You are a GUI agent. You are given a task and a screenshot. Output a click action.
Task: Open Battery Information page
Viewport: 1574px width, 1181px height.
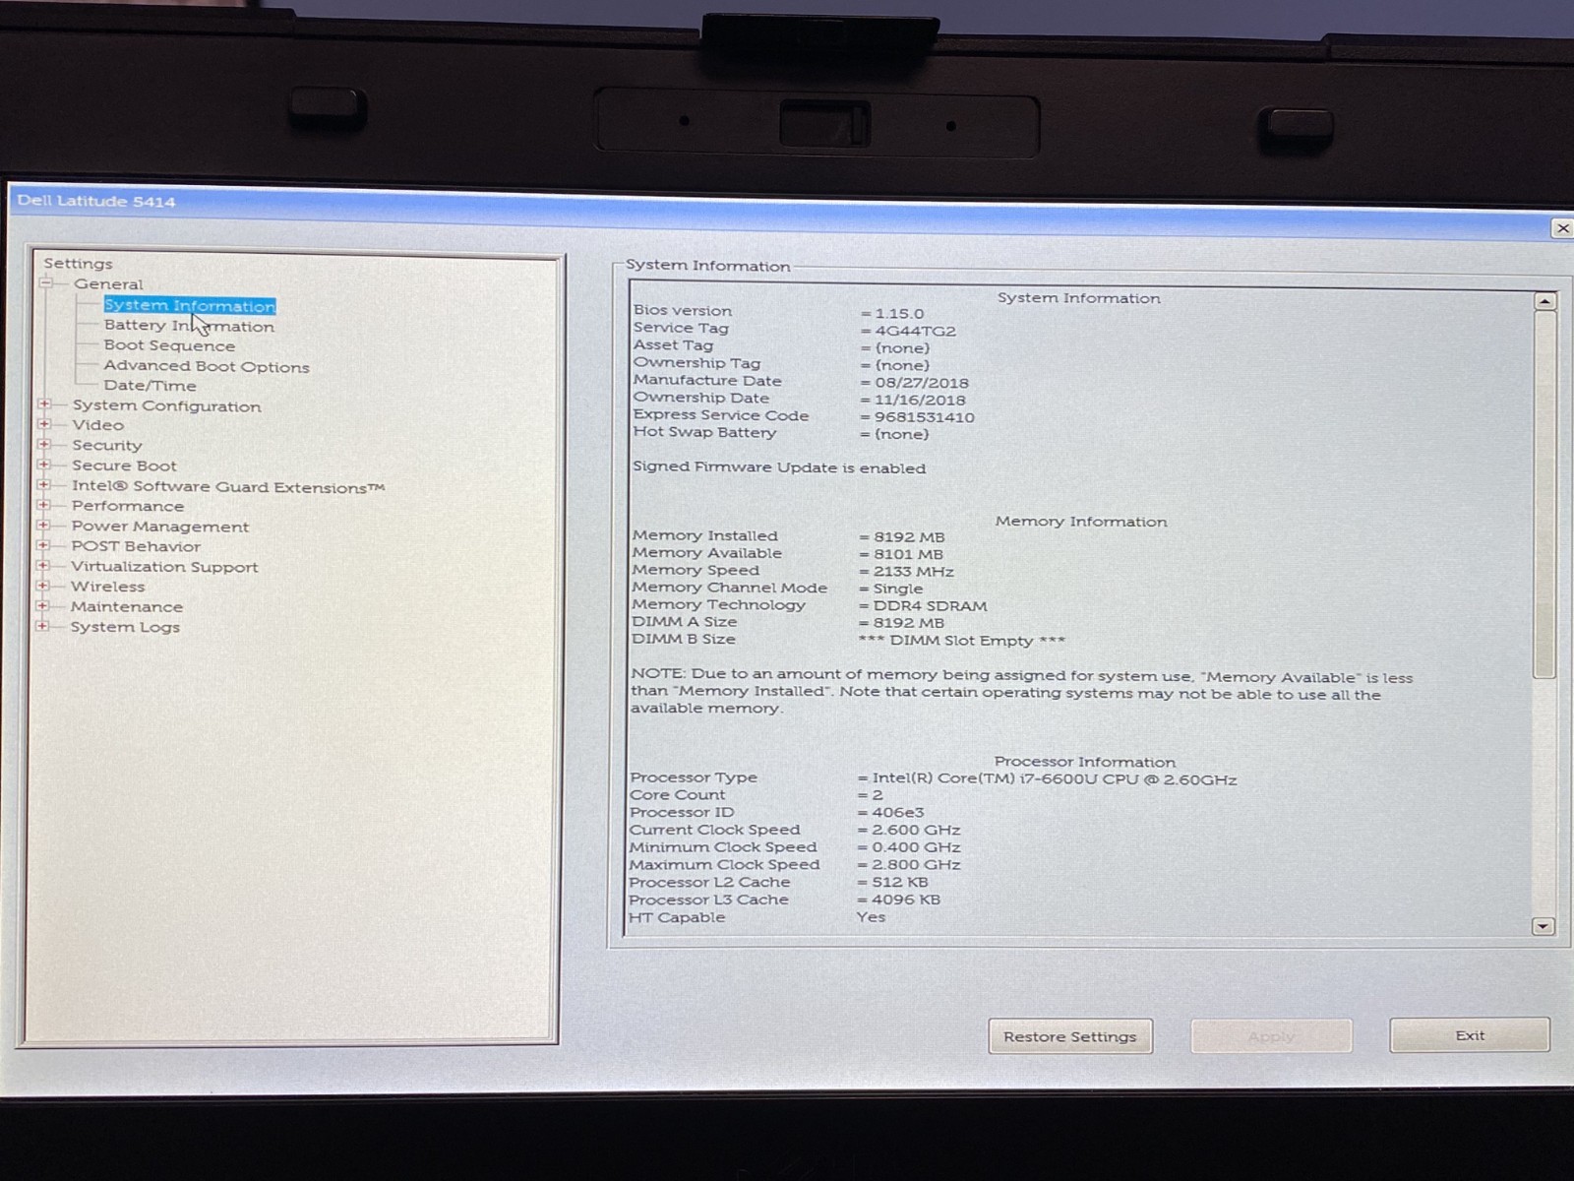(189, 326)
